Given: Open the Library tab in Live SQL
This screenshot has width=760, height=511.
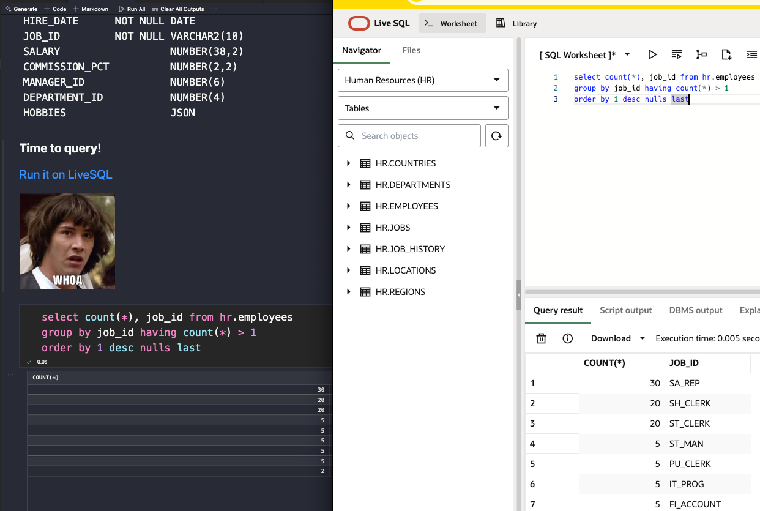Looking at the screenshot, I should [516, 23].
